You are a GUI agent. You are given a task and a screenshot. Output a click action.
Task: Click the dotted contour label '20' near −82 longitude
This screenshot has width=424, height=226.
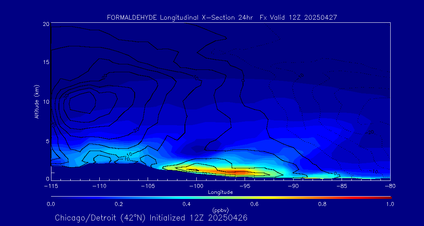371,133
